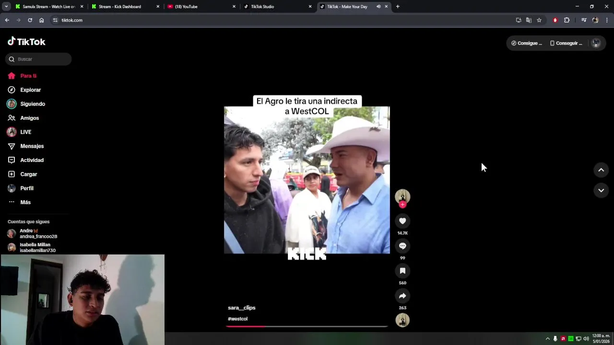Install app via address bar icon
Viewport: 614px width, 345px height.
tap(519, 20)
